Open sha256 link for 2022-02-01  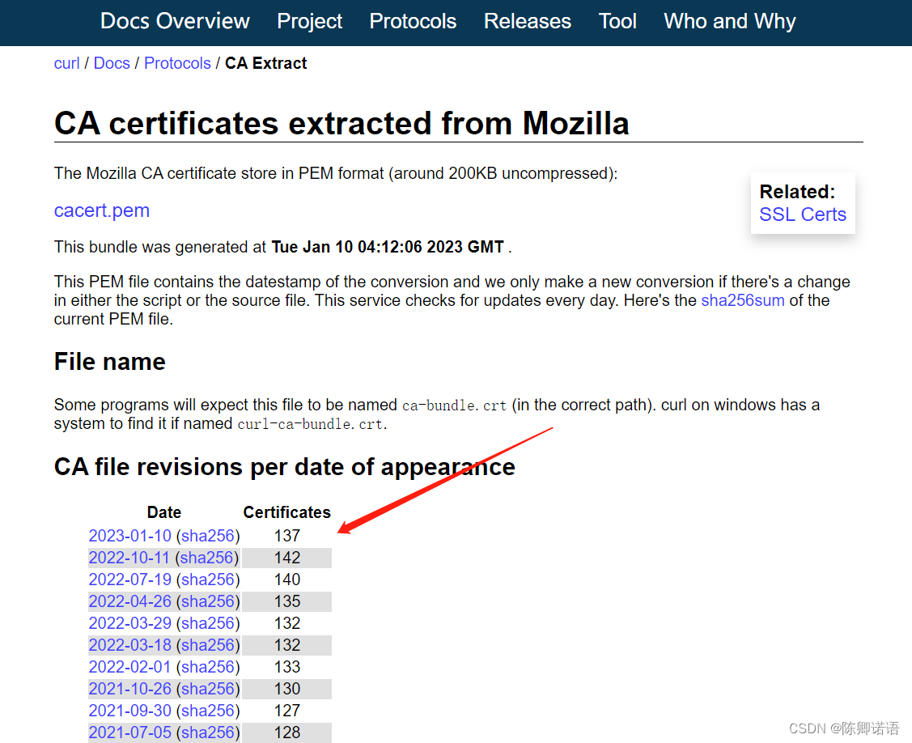coord(208,667)
